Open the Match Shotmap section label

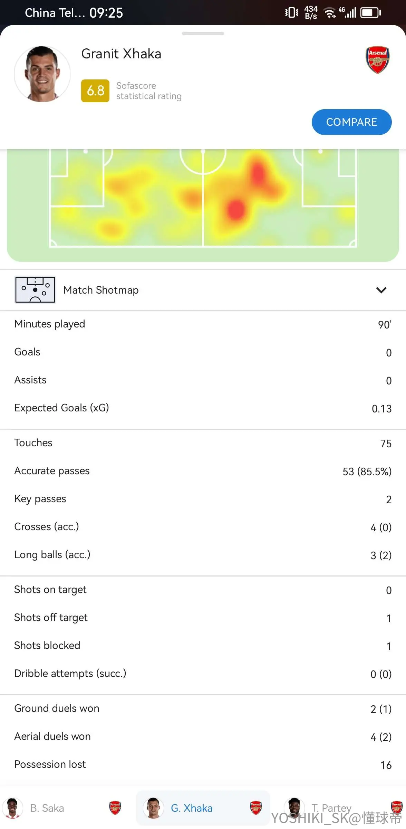[101, 290]
